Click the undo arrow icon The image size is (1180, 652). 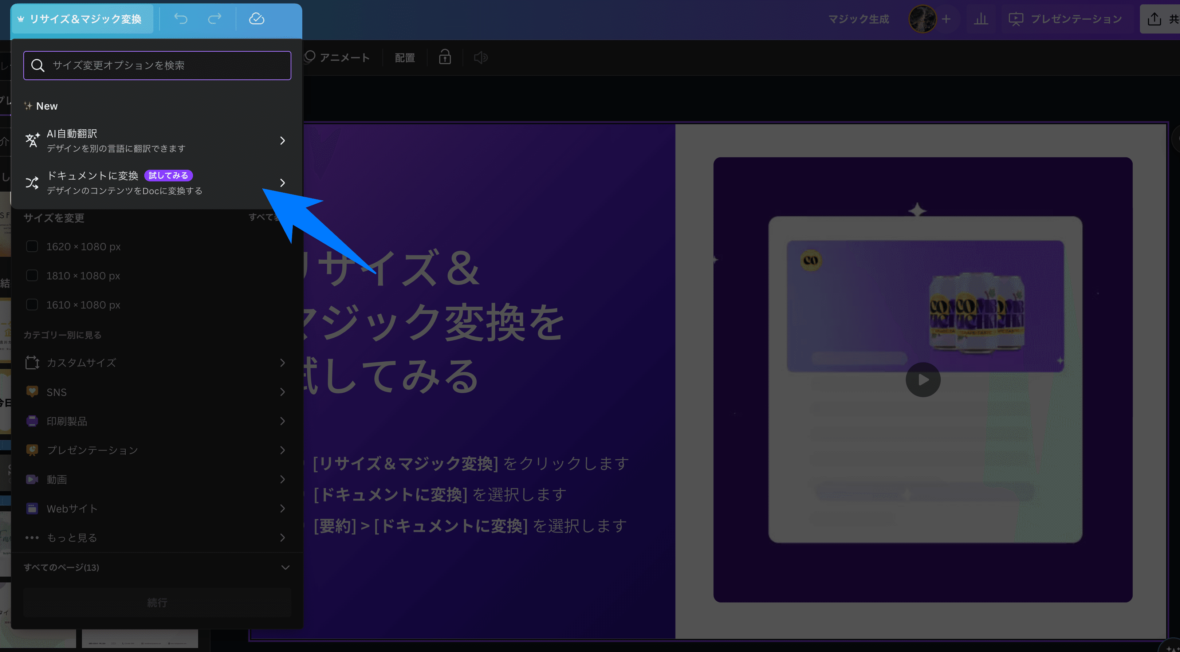click(x=181, y=19)
